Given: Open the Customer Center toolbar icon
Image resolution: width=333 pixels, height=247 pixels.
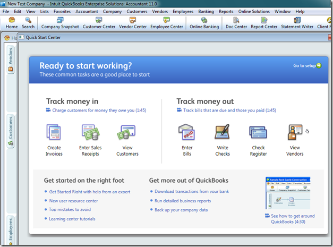Looking at the screenshot, I should 99,23.
